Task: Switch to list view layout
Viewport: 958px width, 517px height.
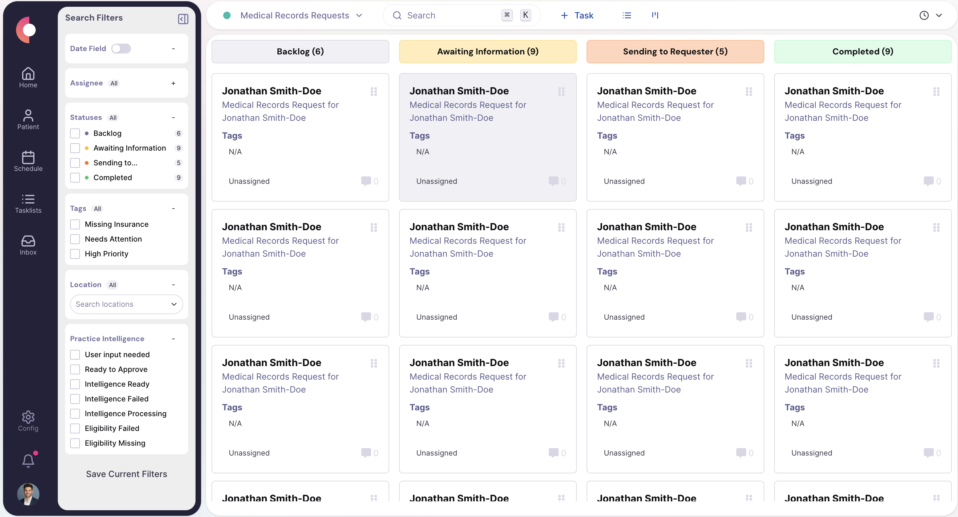Action: coord(627,15)
